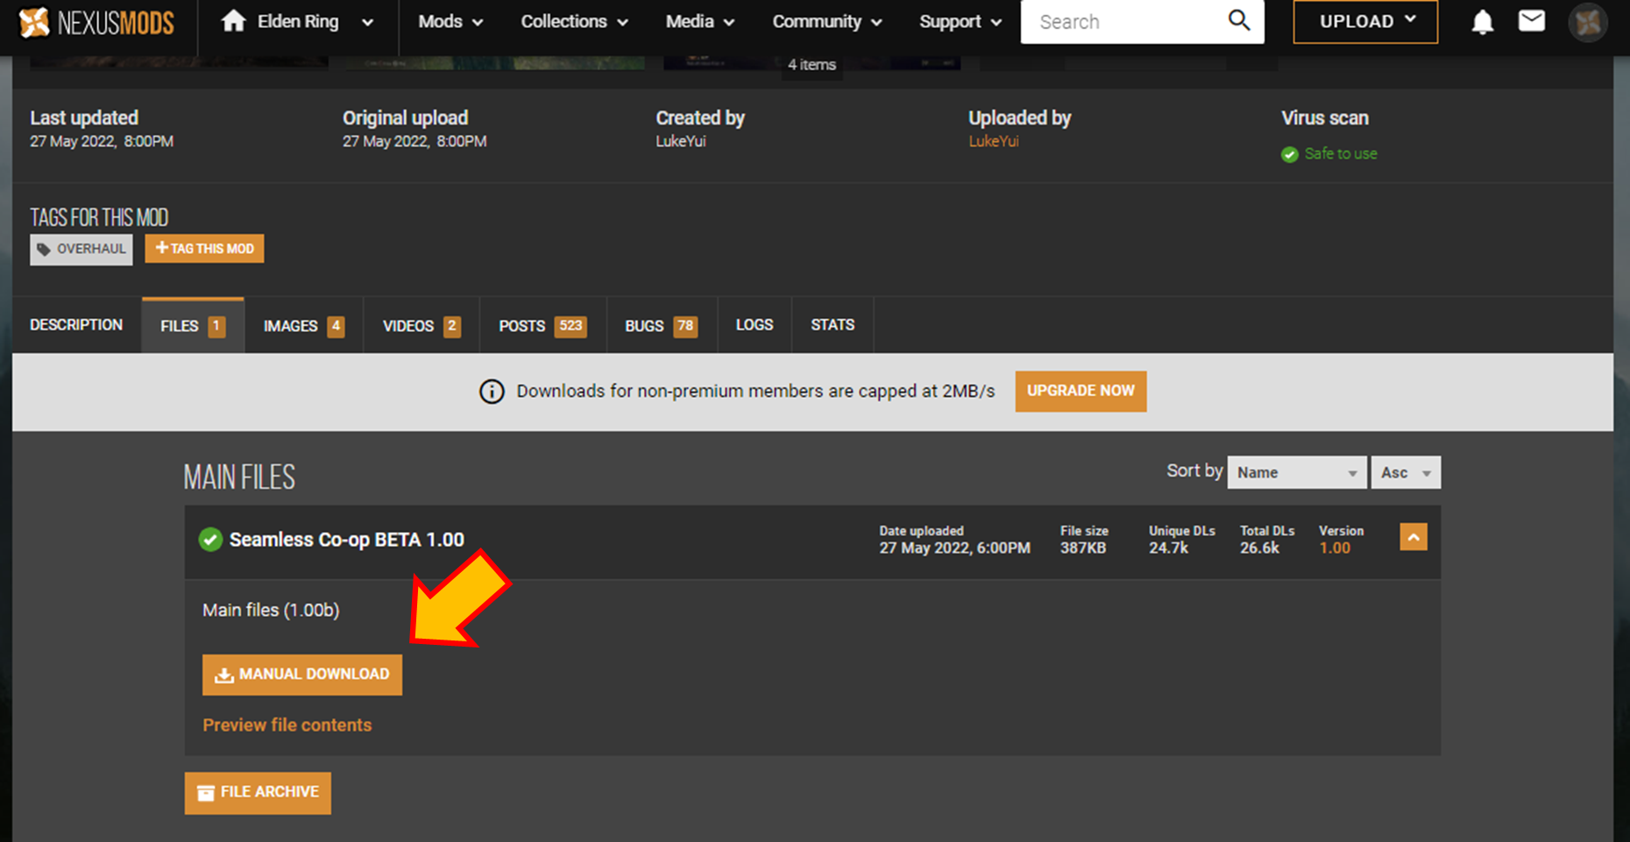The image size is (1630, 842).
Task: Open messages envelope icon
Action: (1531, 20)
